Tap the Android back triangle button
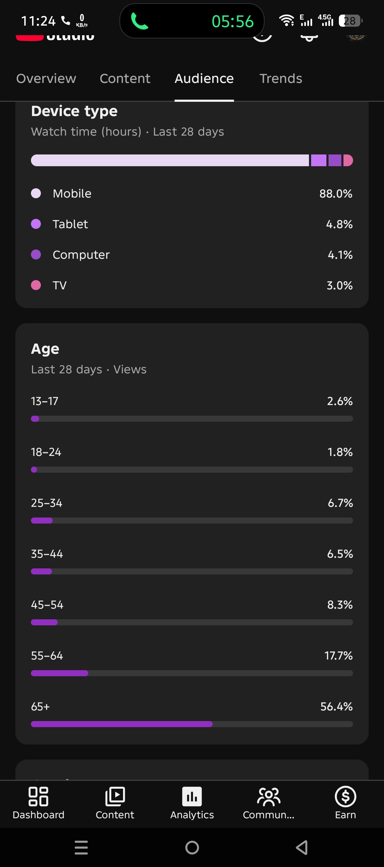Viewport: 384px width, 867px height. coord(302,847)
